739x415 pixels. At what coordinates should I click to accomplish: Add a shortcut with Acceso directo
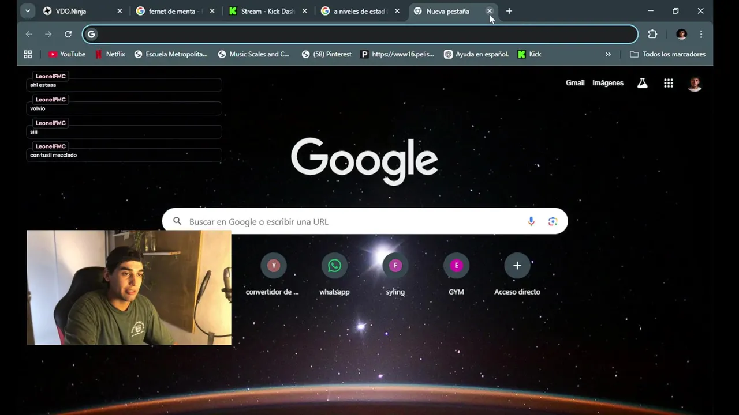pyautogui.click(x=517, y=275)
